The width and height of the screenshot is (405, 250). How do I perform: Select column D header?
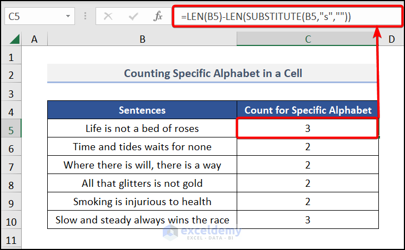tap(391, 39)
